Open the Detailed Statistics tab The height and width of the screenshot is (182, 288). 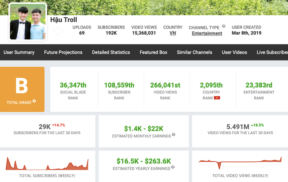111,52
